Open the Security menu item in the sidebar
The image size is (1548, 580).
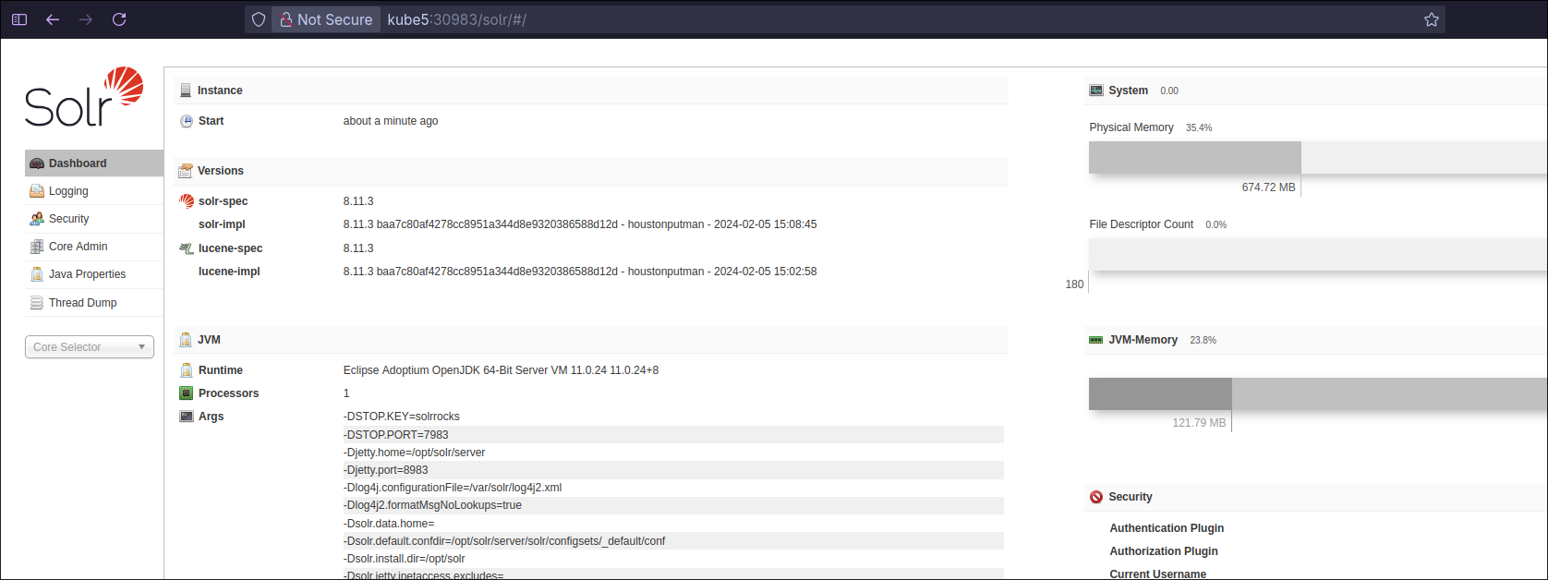[94, 219]
